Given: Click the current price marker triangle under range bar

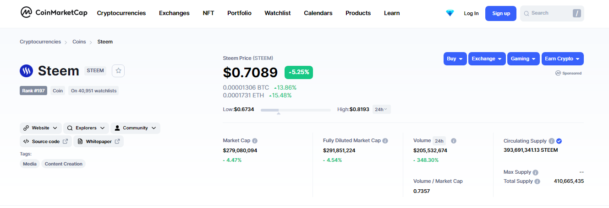Looking at the screenshot, I should tap(278, 113).
